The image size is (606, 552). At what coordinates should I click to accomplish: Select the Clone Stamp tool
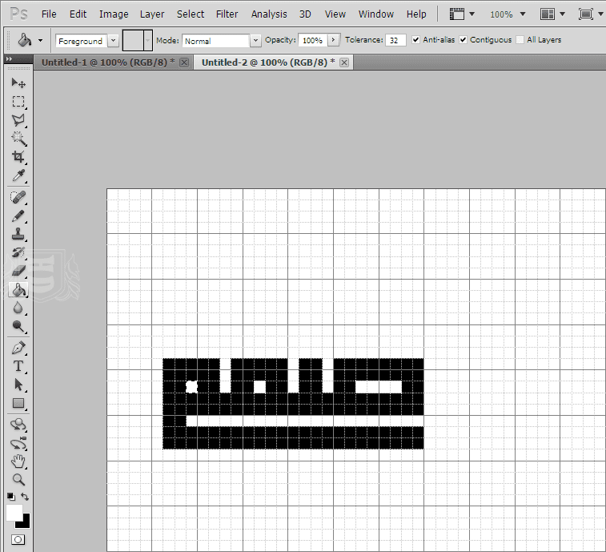[18, 235]
